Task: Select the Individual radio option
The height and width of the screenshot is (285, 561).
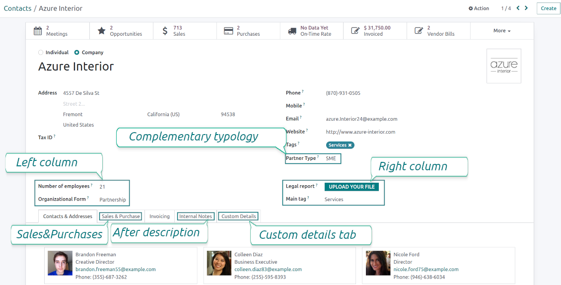Action: click(41, 52)
